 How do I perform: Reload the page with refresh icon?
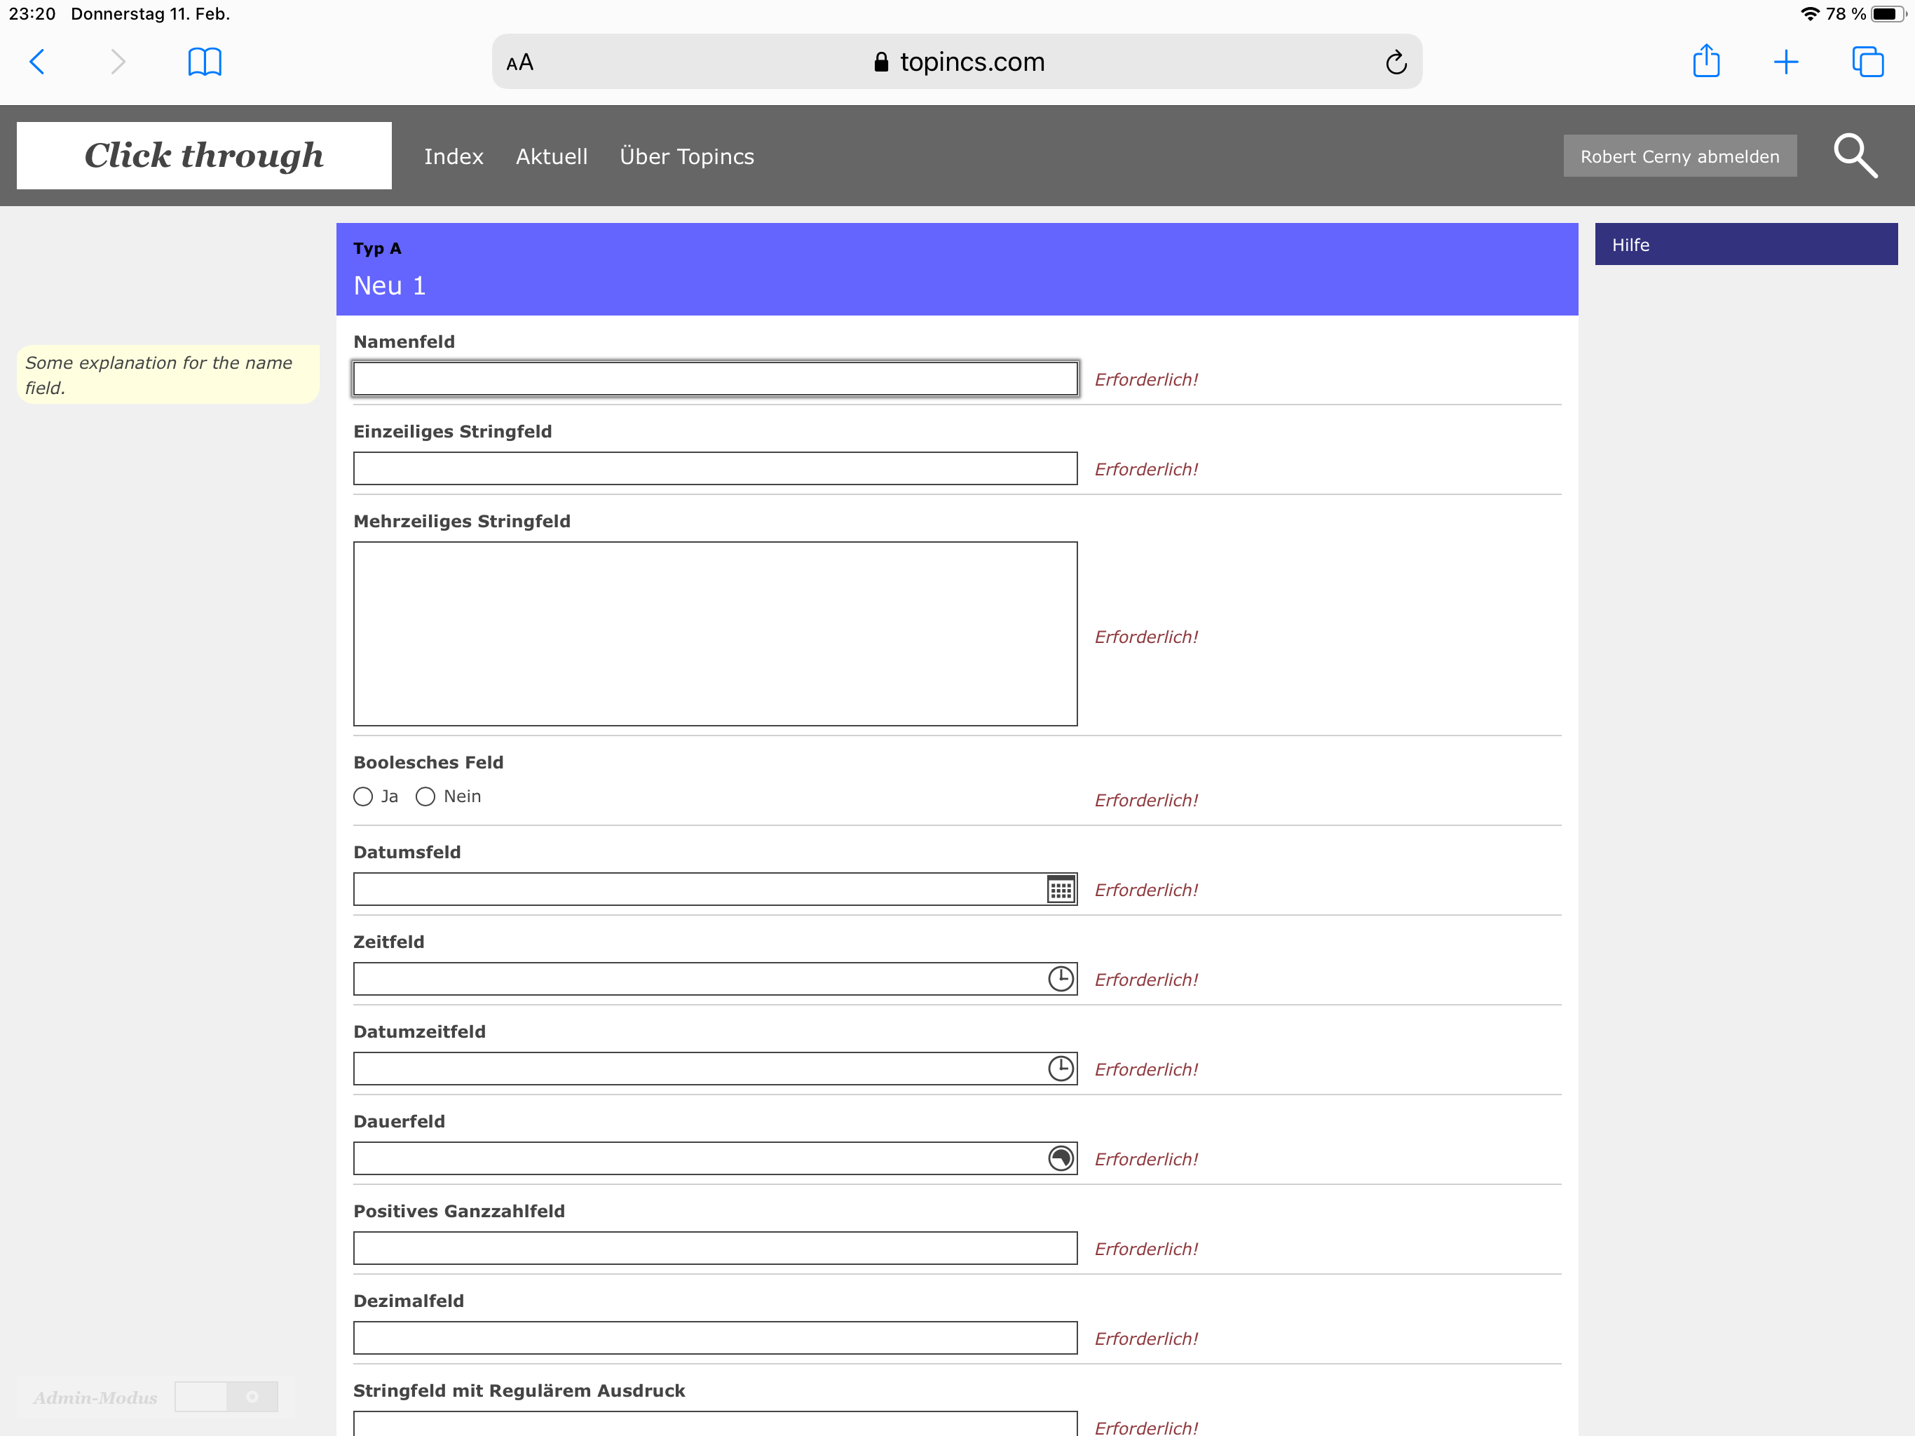point(1396,62)
